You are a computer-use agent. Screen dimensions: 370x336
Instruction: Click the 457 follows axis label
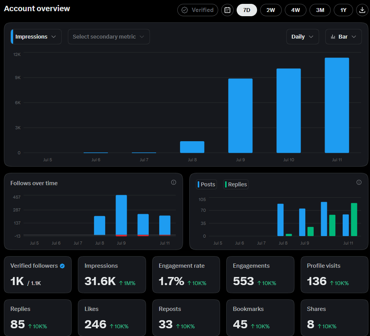pos(17,197)
